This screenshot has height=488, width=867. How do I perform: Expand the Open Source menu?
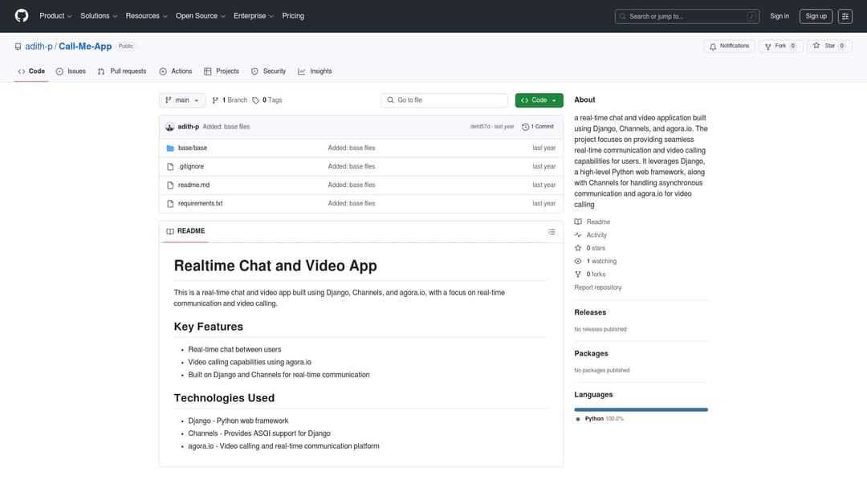[x=200, y=16]
